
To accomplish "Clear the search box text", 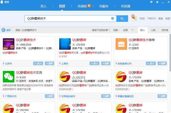I will 112,18.
